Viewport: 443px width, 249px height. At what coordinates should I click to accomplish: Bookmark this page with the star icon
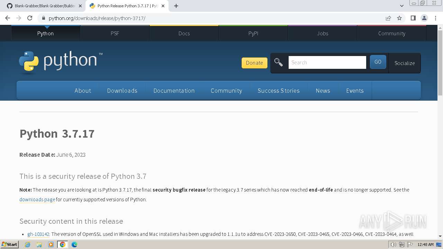pos(399,18)
